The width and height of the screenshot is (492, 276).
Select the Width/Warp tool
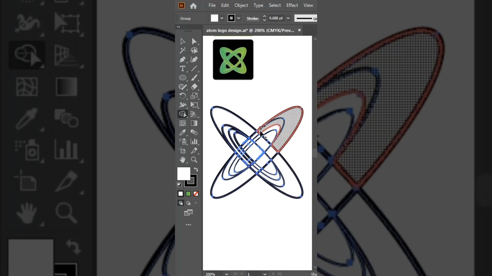(x=183, y=105)
